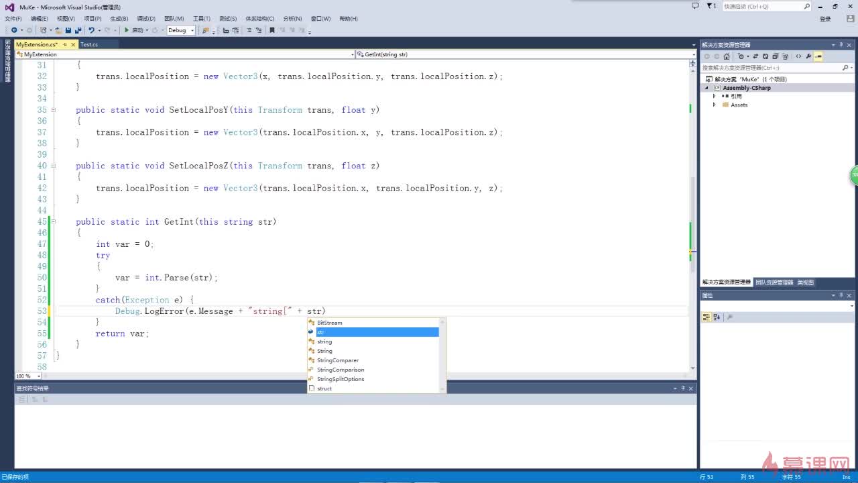The width and height of the screenshot is (858, 483).
Task: Click the Save All toolbar icon
Action: point(78,30)
